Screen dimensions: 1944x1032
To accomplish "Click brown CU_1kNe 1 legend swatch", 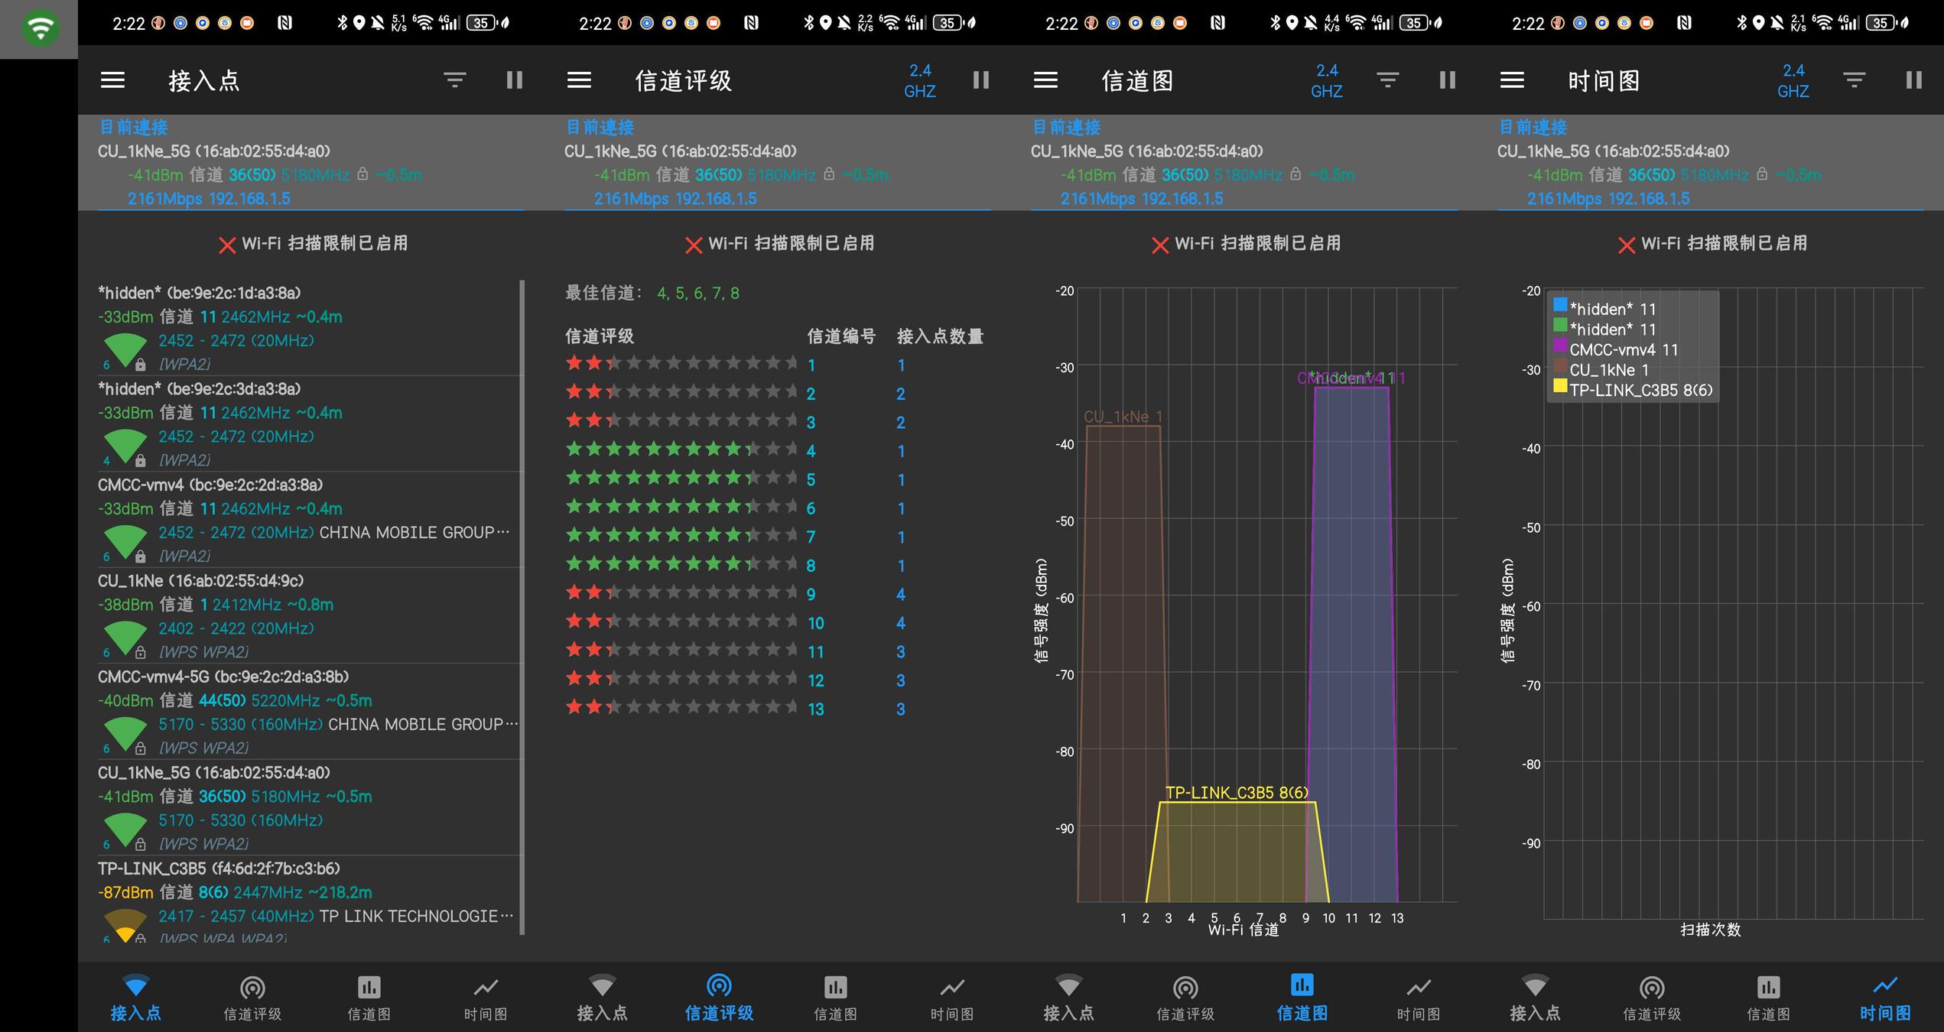I will point(1560,365).
